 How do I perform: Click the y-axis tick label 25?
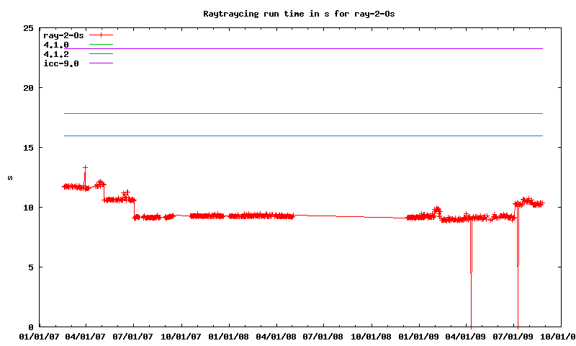27,28
